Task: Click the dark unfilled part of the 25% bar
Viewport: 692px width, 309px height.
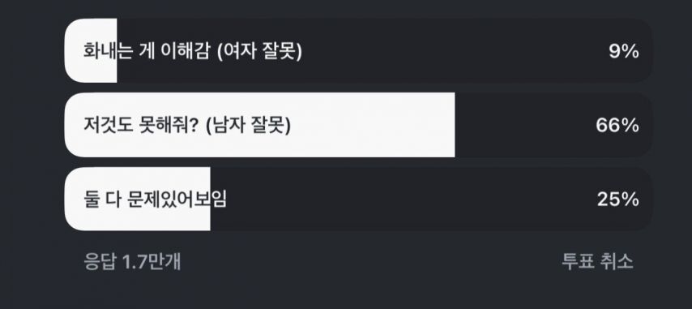Action: (x=432, y=199)
